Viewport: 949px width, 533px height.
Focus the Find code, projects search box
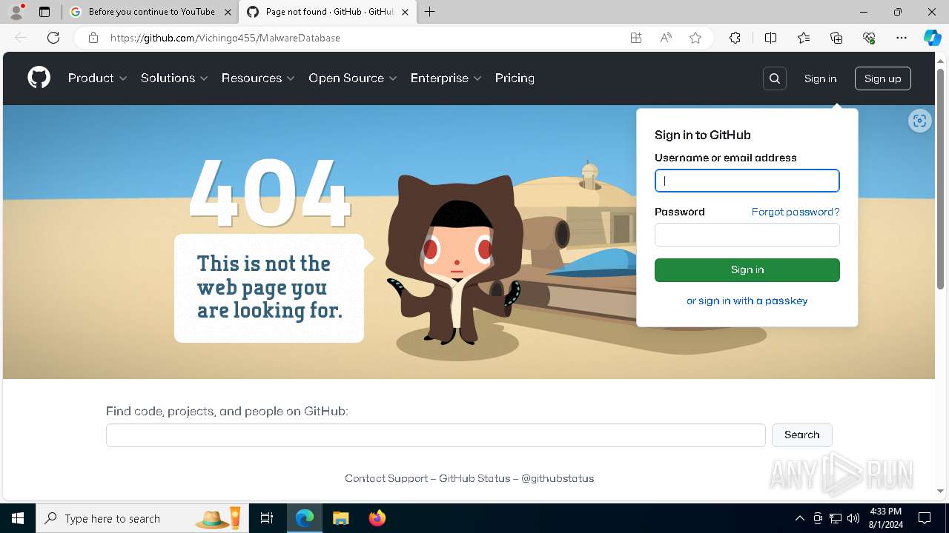[x=436, y=435]
